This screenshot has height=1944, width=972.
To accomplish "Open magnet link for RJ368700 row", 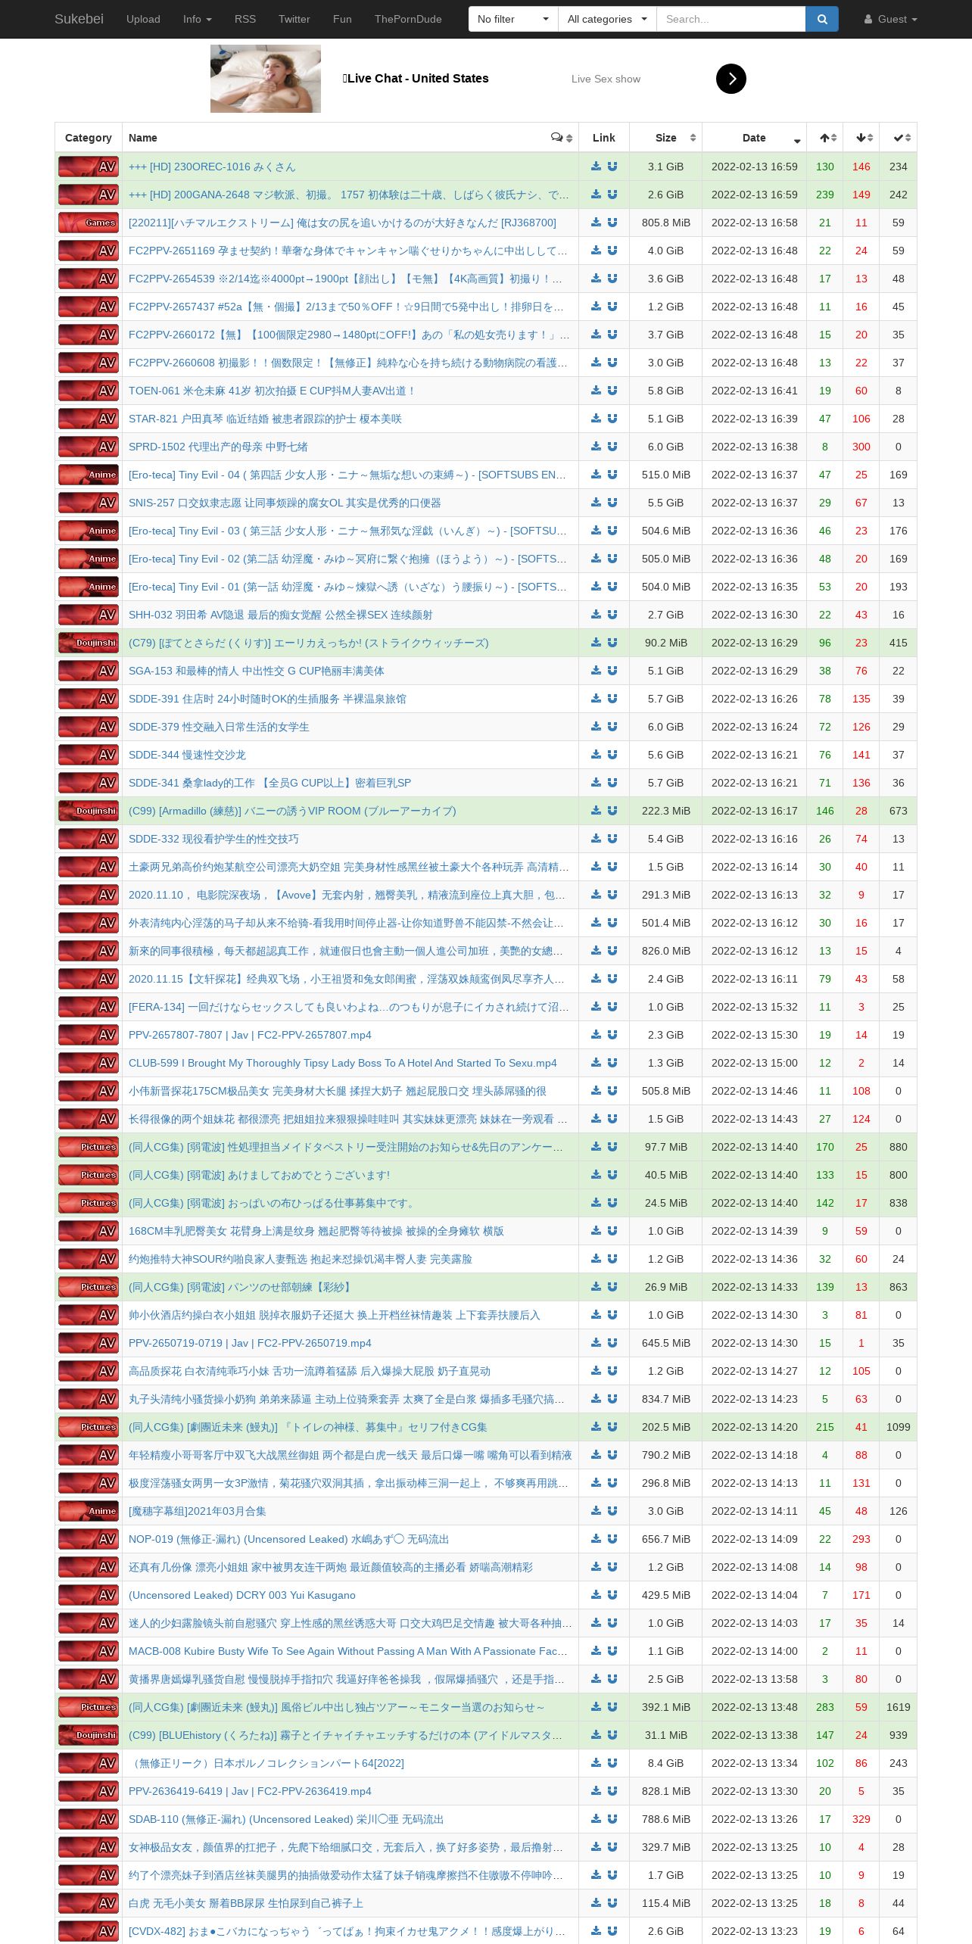I will [612, 223].
